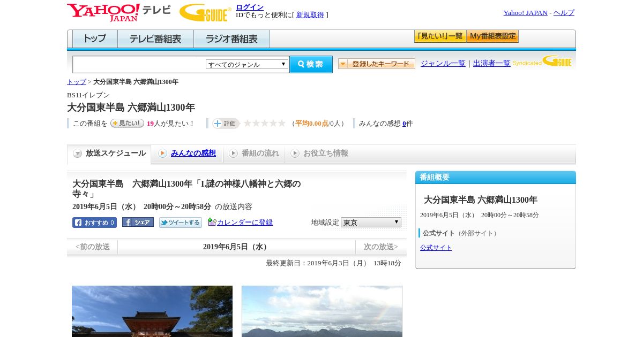Click the G-GUIDE logo in header
The image size is (643, 337).
205,12
